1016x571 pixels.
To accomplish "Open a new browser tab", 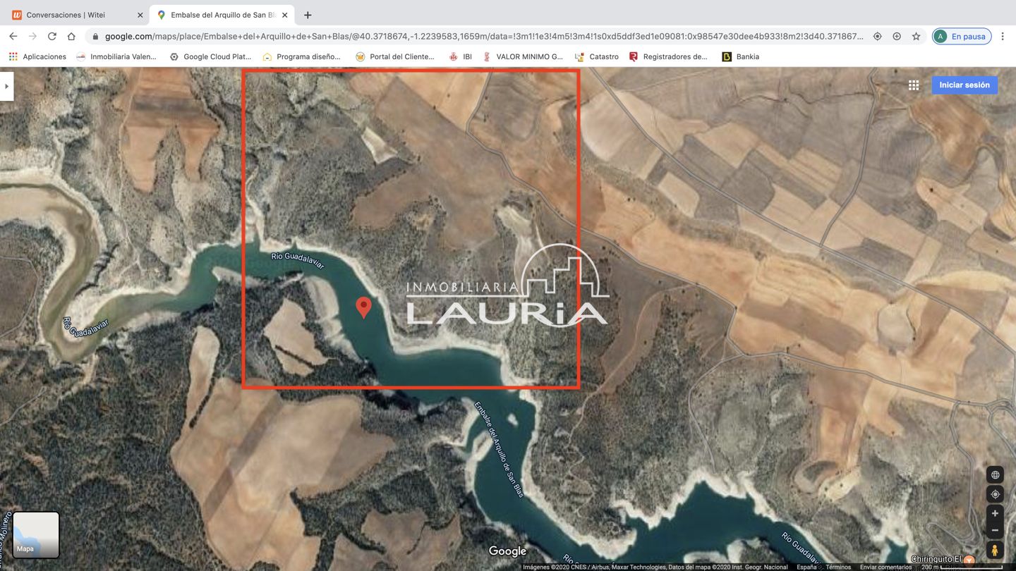I will pos(308,15).
